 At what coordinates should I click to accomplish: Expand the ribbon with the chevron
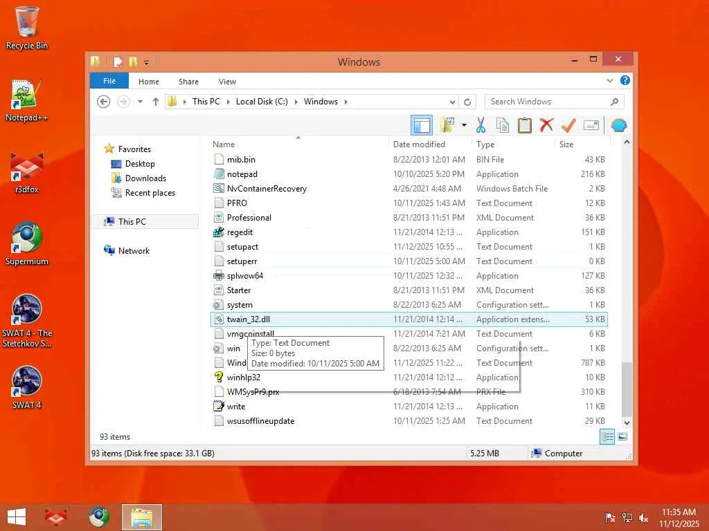(x=610, y=81)
